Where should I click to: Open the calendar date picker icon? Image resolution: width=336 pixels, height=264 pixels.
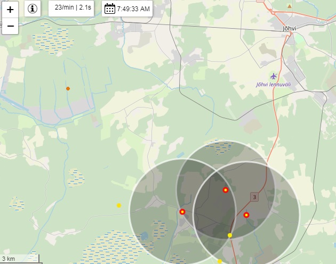tap(109, 9)
